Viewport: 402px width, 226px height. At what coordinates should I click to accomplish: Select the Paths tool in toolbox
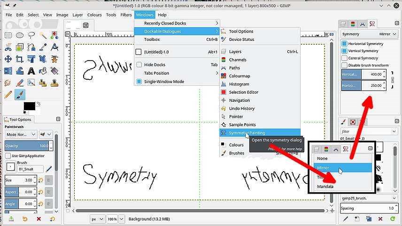coord(31,47)
